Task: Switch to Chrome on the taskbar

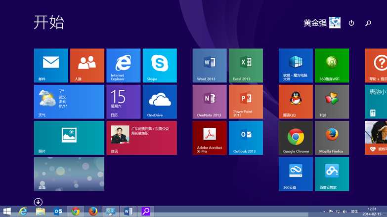Action: (x=76, y=212)
